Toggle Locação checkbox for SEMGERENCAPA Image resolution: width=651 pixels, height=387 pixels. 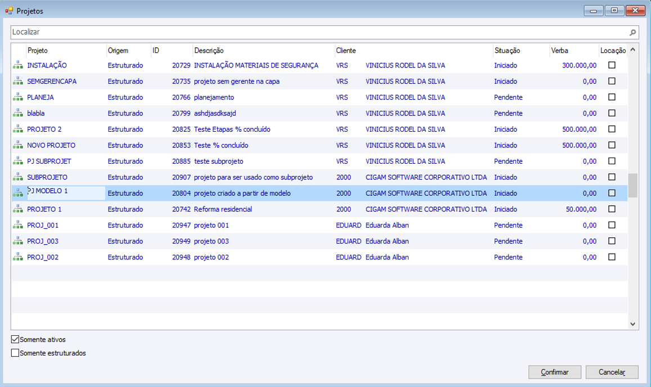click(x=612, y=82)
